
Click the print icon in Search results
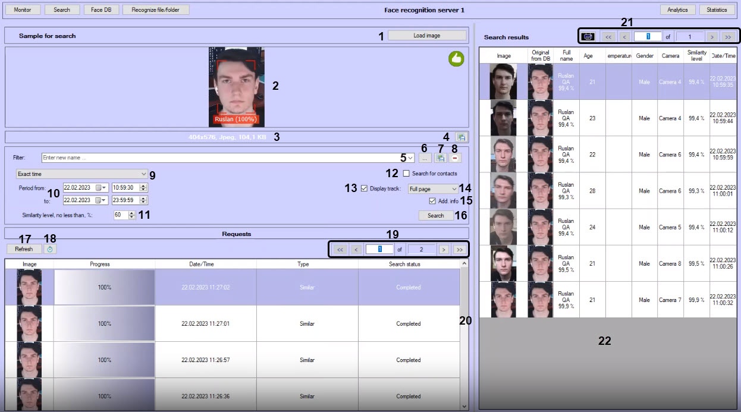pos(588,36)
